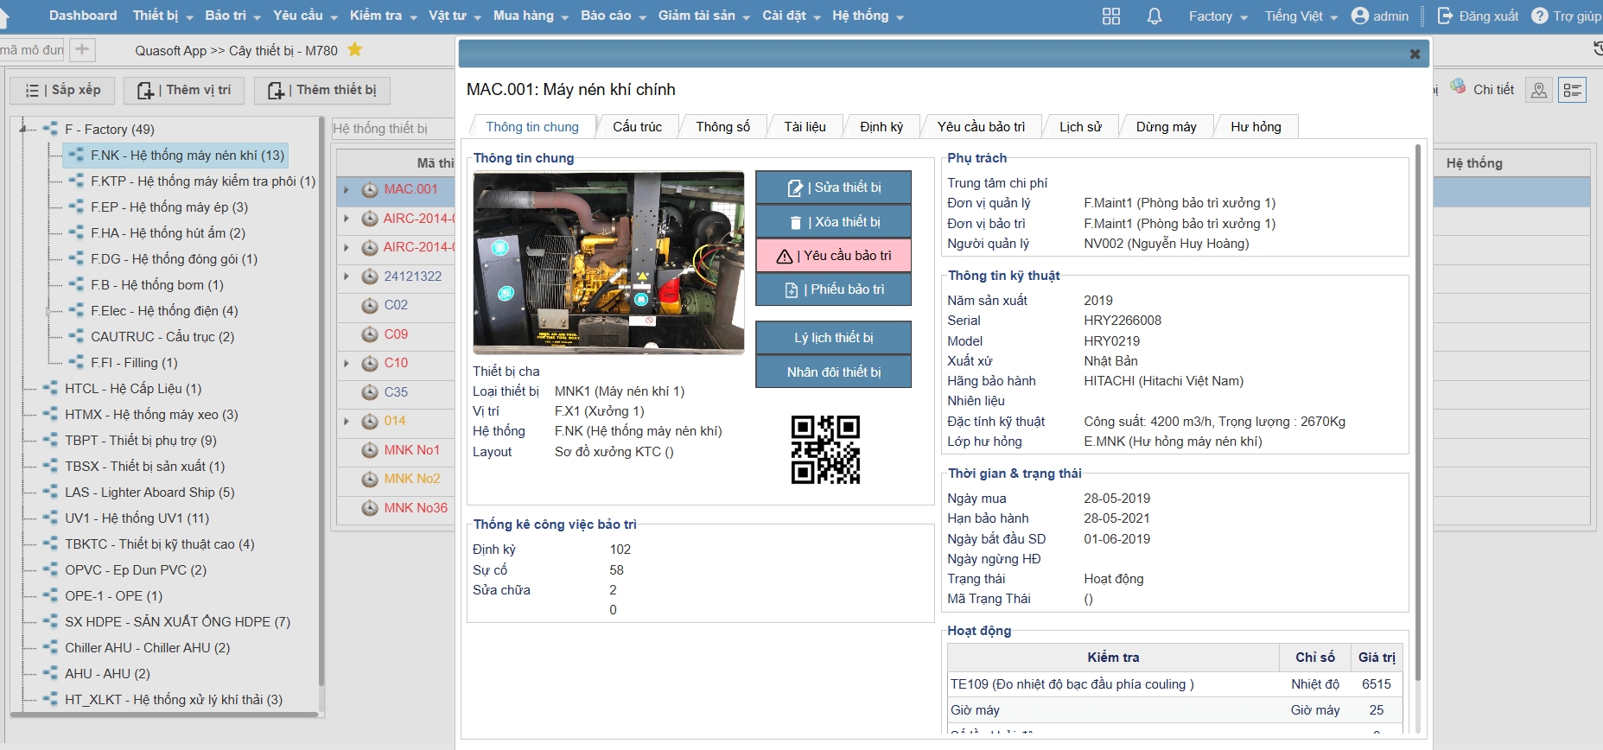
Task: Open the notifications bell
Action: pyautogui.click(x=1155, y=16)
